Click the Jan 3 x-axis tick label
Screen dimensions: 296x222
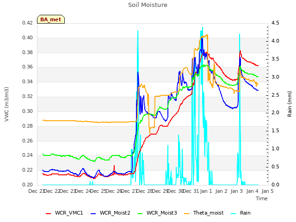[236, 191]
